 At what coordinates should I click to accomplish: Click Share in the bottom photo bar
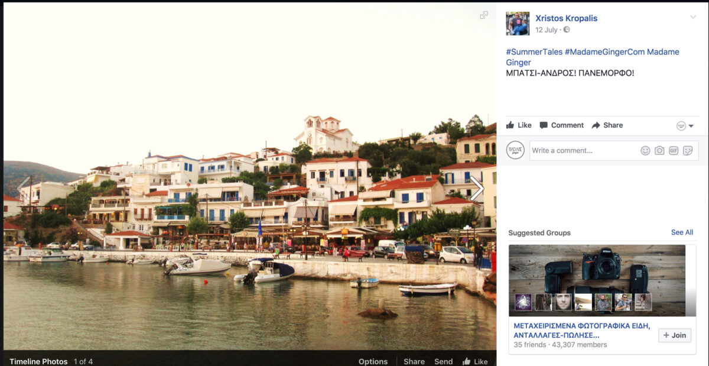tap(414, 361)
